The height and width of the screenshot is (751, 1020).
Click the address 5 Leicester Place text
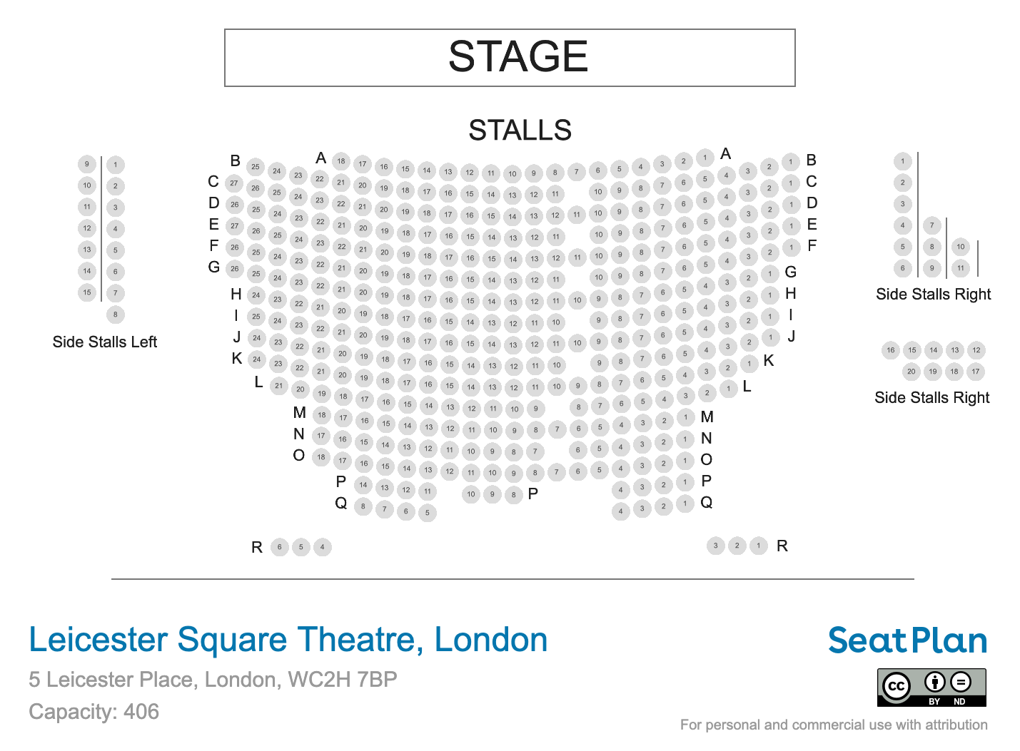[213, 680]
